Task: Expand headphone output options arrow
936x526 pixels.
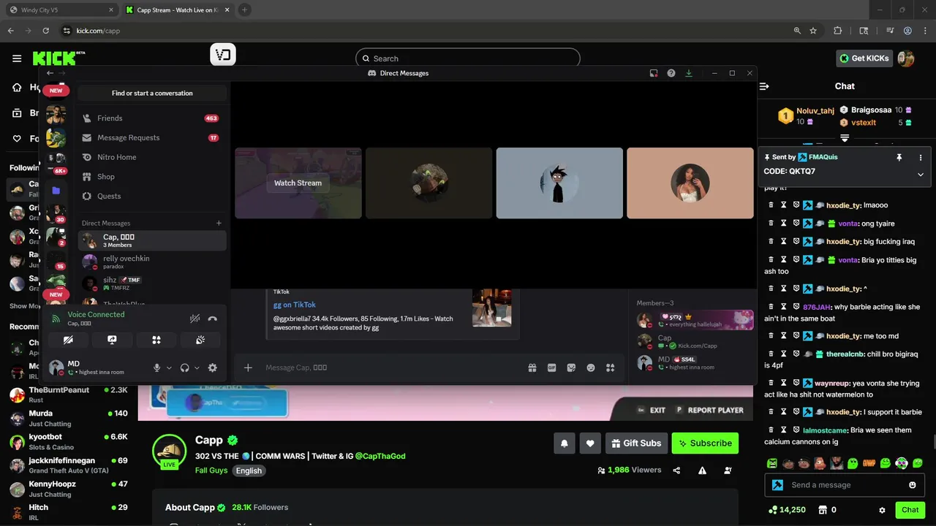Action: coord(197,368)
